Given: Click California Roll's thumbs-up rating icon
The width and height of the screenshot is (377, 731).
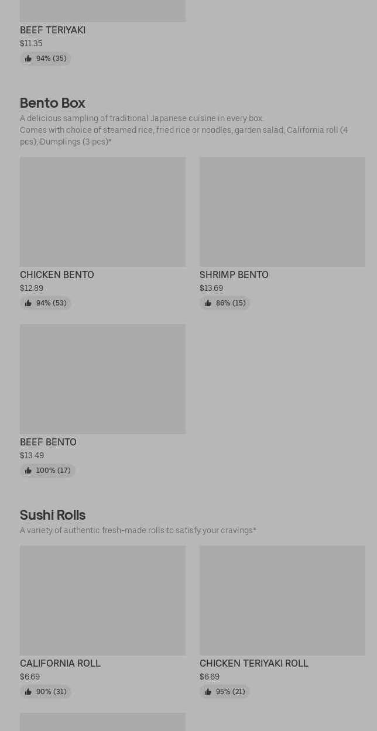Looking at the screenshot, I should pos(28,692).
